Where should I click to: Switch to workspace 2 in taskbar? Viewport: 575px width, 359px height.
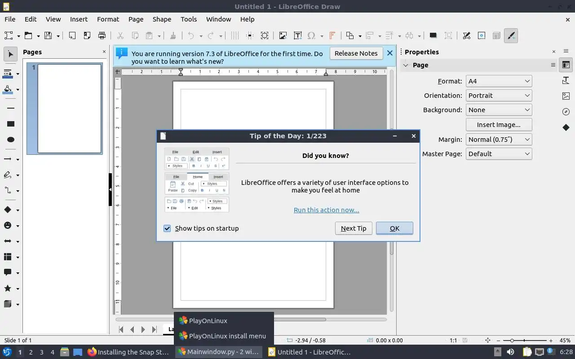point(31,352)
